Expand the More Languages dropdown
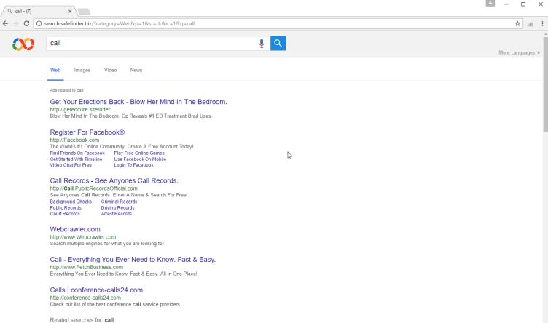 point(520,52)
